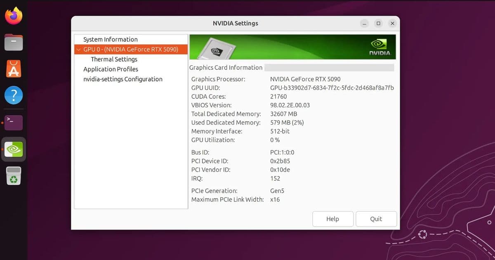Click the NVIDIA Settings title bar text

pos(235,23)
